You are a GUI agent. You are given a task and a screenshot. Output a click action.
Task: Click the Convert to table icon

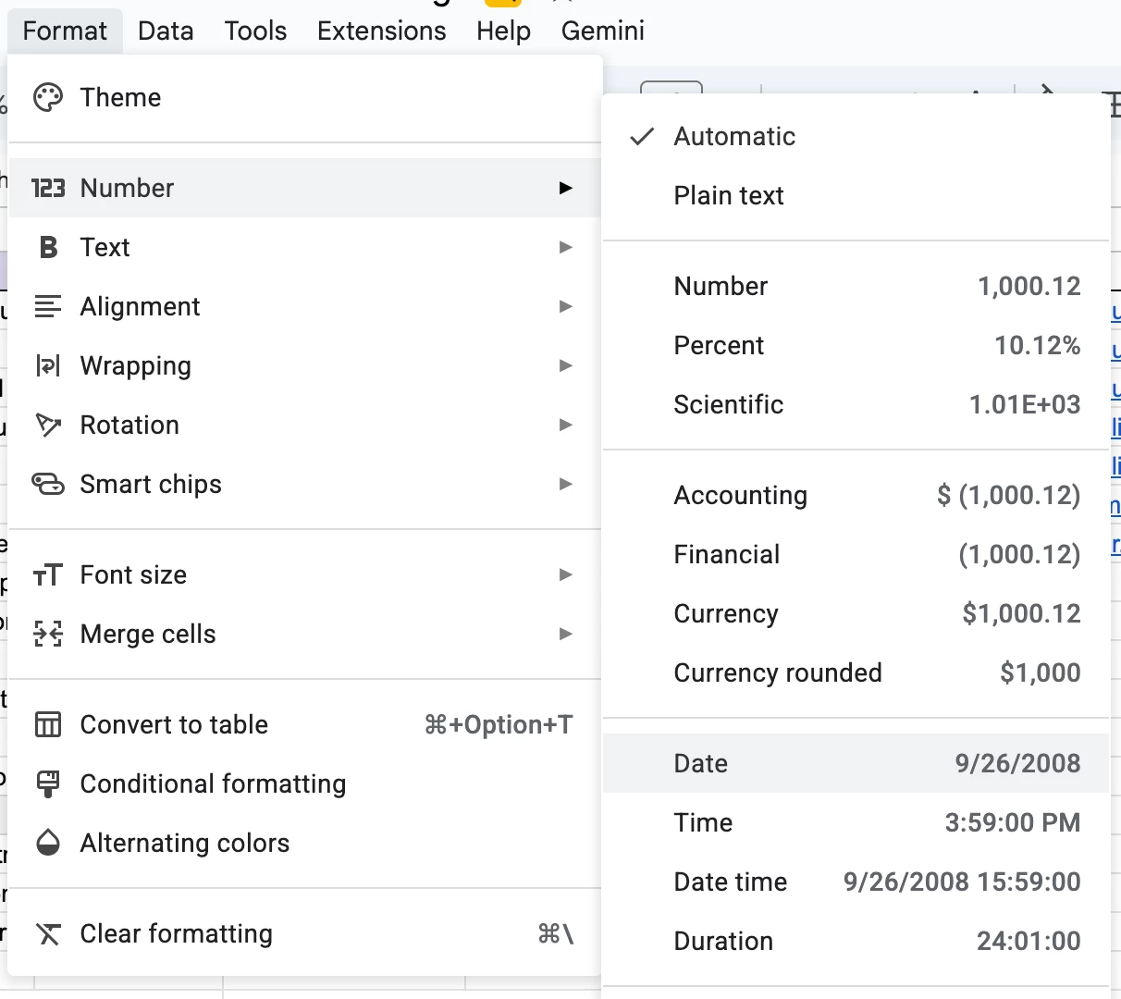click(48, 724)
